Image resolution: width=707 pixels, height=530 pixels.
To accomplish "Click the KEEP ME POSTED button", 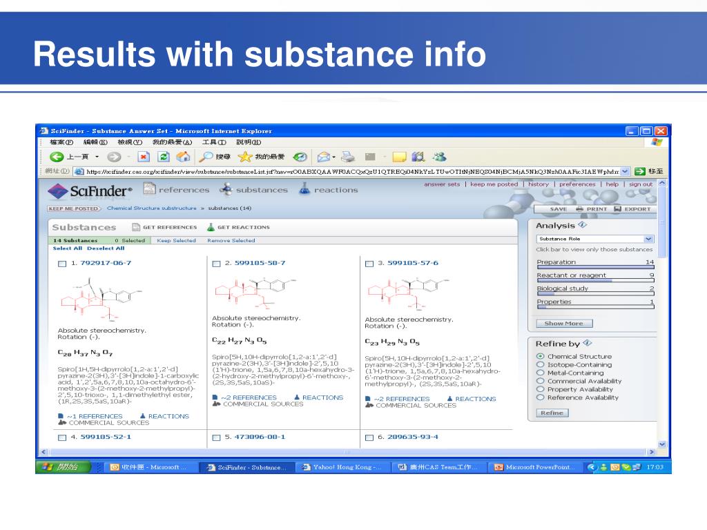I will click(73, 208).
